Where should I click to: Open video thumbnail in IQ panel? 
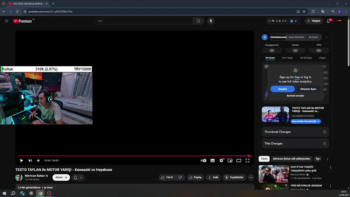275,114
